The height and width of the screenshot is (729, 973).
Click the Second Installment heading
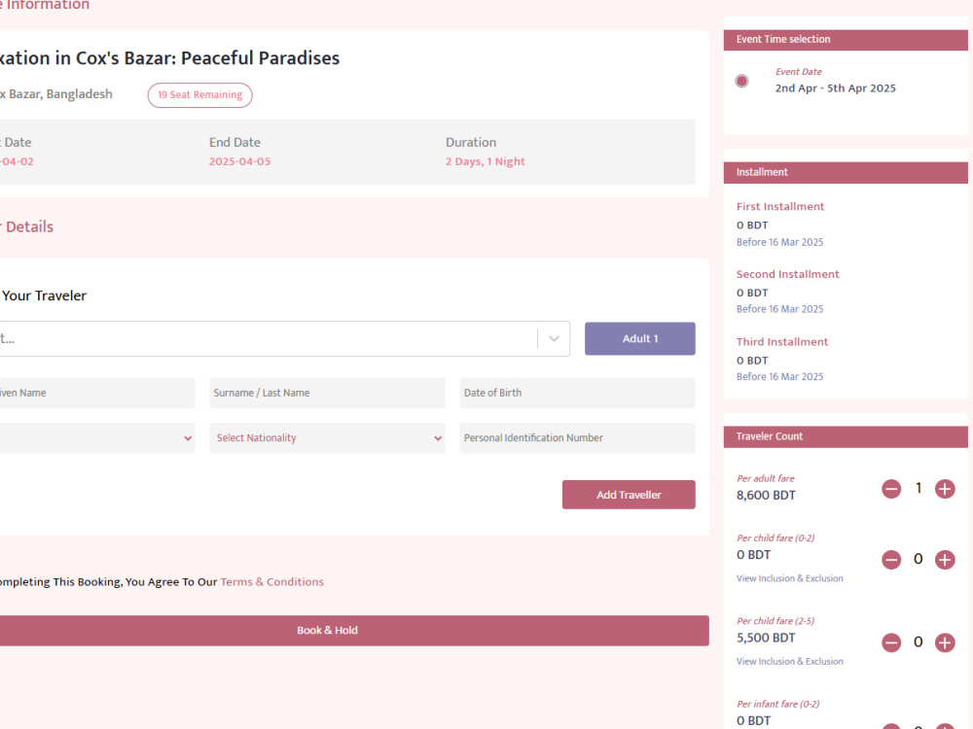pyautogui.click(x=787, y=274)
